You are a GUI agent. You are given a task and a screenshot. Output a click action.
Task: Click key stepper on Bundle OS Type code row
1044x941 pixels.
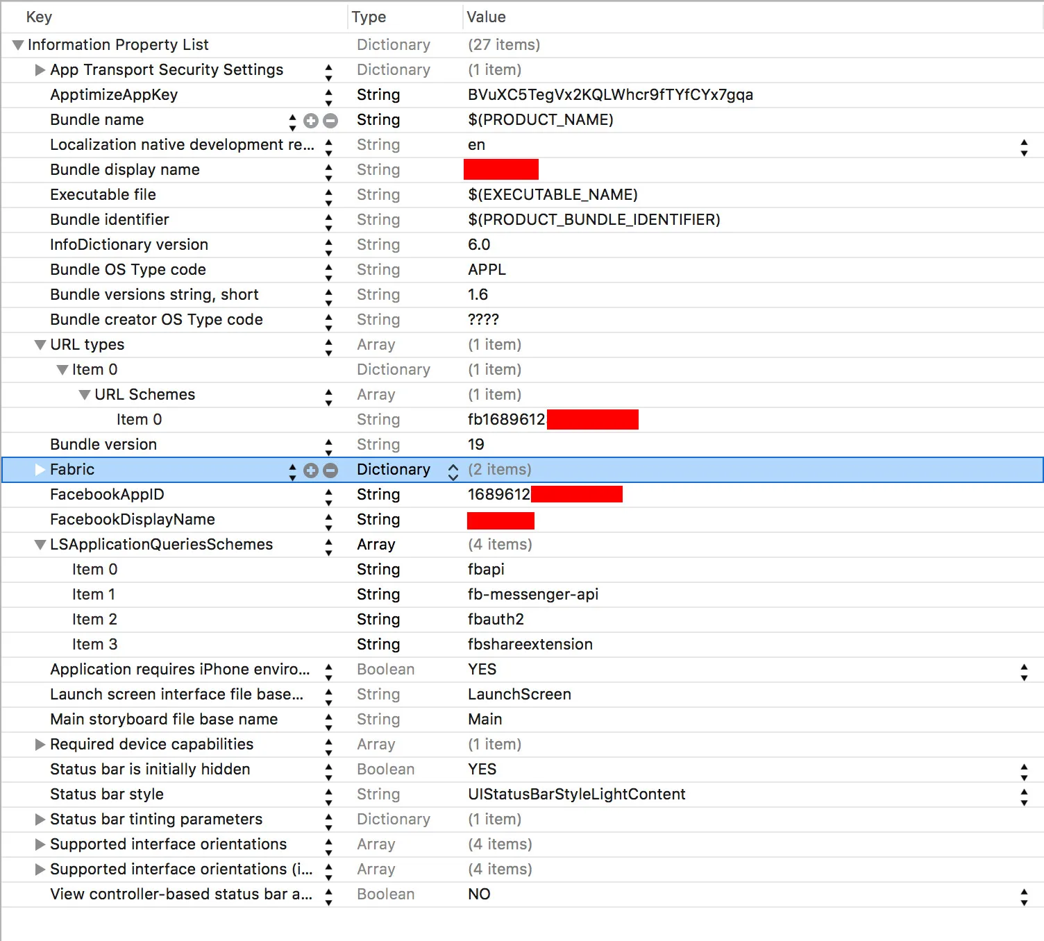click(x=328, y=272)
